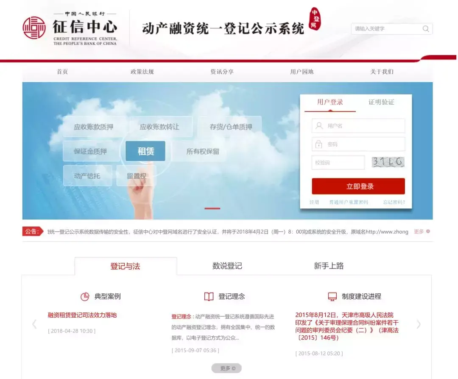Screen dimensions: 458x379
Task: Click the 立即登录 login button
Action: click(x=358, y=186)
